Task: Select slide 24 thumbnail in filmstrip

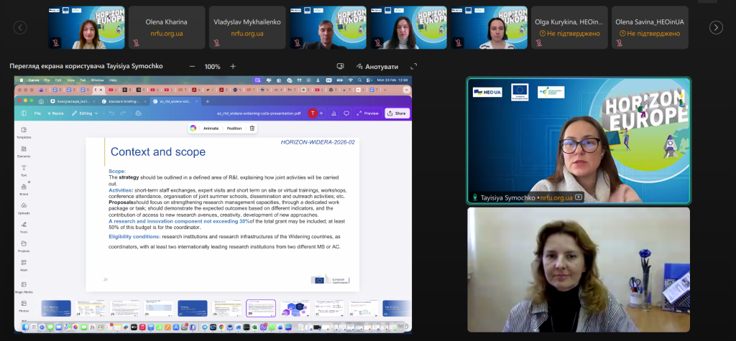Action: click(91, 309)
